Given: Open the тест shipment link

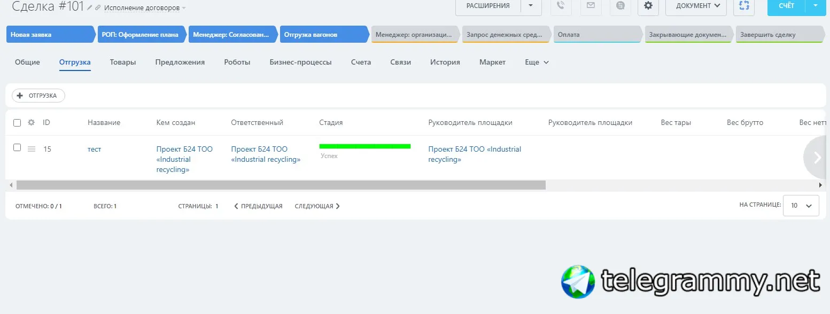Looking at the screenshot, I should click(x=94, y=149).
